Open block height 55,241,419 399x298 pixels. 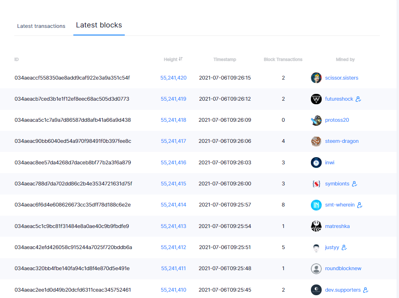pos(173,99)
